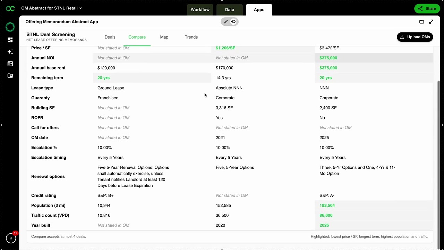
Task: Click the Lease type row label
Action: coord(42,88)
